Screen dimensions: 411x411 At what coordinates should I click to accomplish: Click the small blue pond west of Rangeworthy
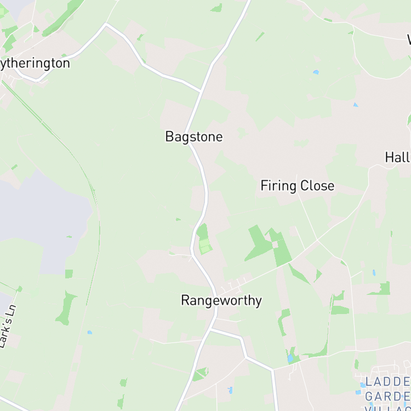[90, 333]
